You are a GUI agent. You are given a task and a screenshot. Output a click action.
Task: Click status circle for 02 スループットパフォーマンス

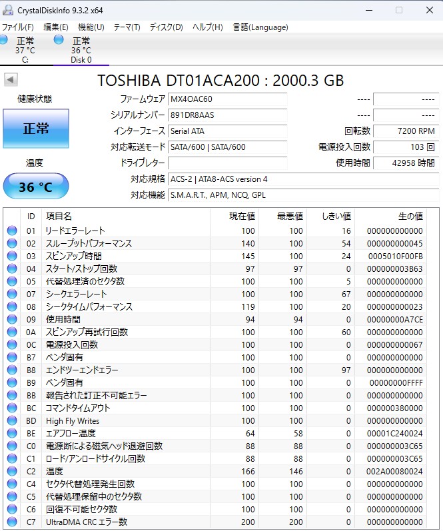12,243
